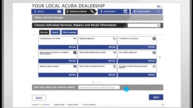Click the describe vehicle issue text field
Screen dimensions: 193x108
[99, 87]
